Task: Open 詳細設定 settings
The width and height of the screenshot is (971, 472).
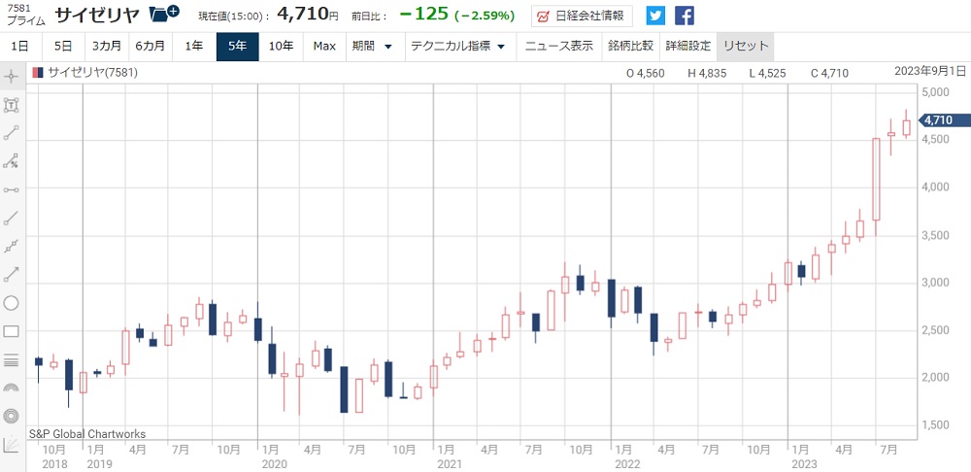Action: click(x=688, y=47)
